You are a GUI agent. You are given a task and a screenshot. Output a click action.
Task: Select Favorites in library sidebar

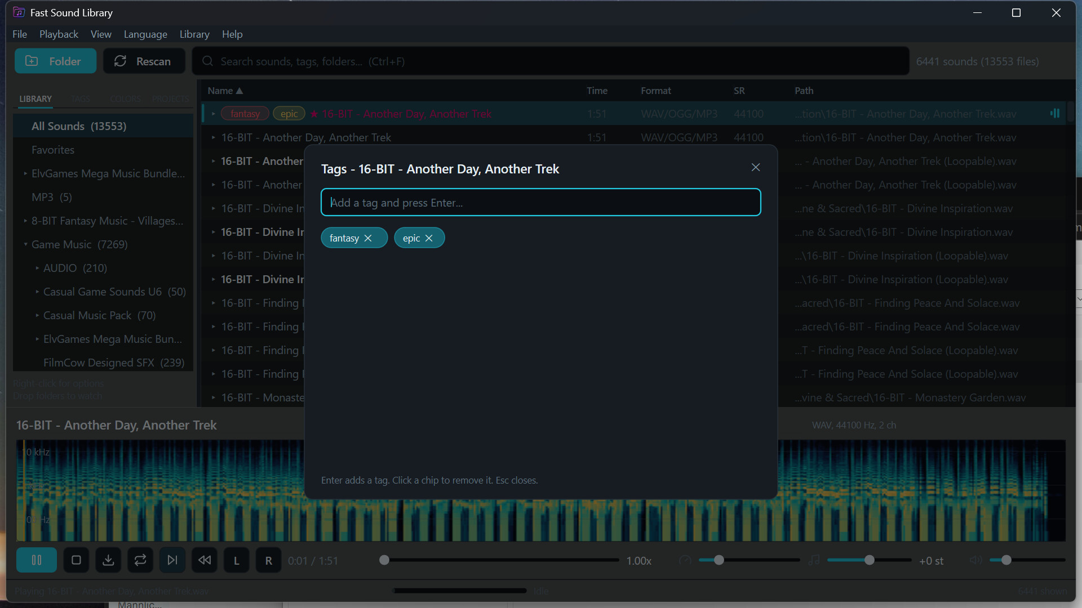click(103, 150)
